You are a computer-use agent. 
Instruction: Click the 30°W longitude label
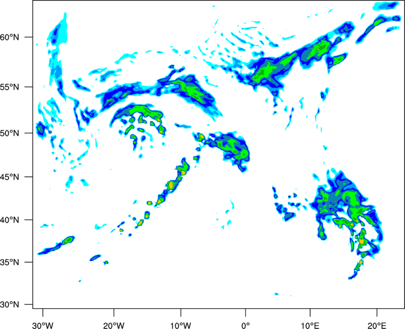(x=43, y=325)
